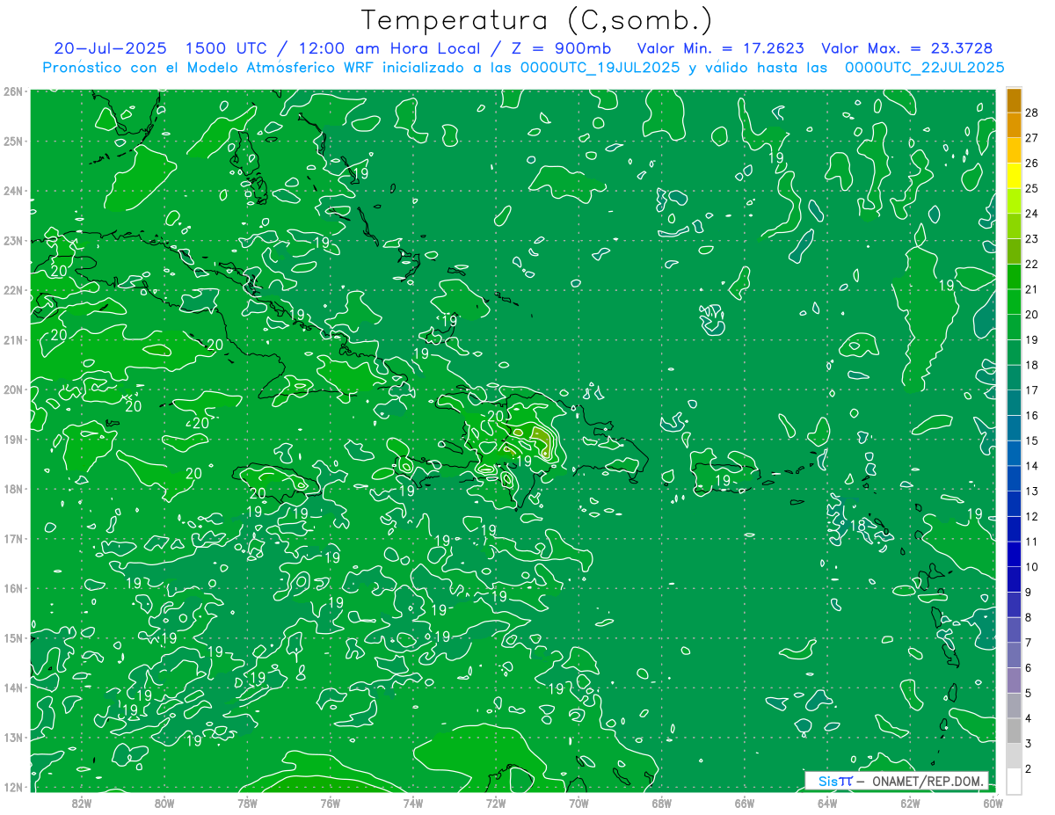The image size is (1055, 815).
Task: Click the "2" color scale label
Action: pyautogui.click(x=1029, y=769)
